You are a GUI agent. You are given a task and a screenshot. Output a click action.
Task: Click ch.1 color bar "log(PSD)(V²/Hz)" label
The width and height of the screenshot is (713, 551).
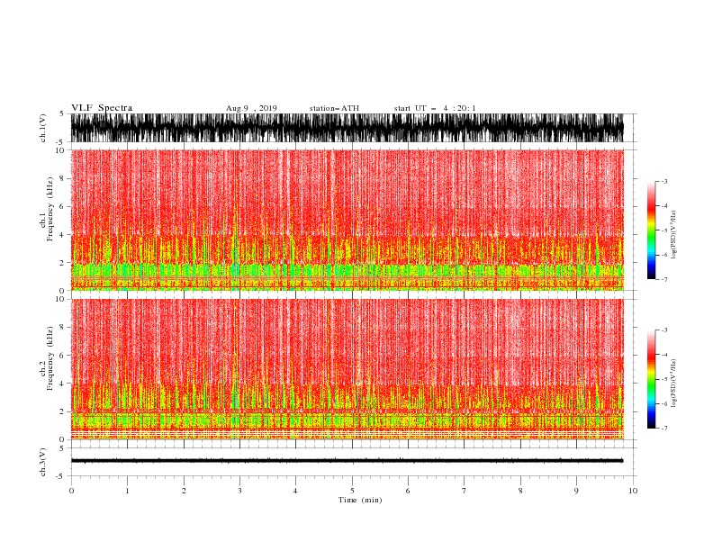pos(674,235)
